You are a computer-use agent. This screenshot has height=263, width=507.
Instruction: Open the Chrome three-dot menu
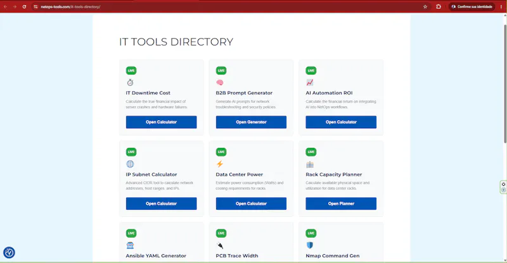point(501,6)
